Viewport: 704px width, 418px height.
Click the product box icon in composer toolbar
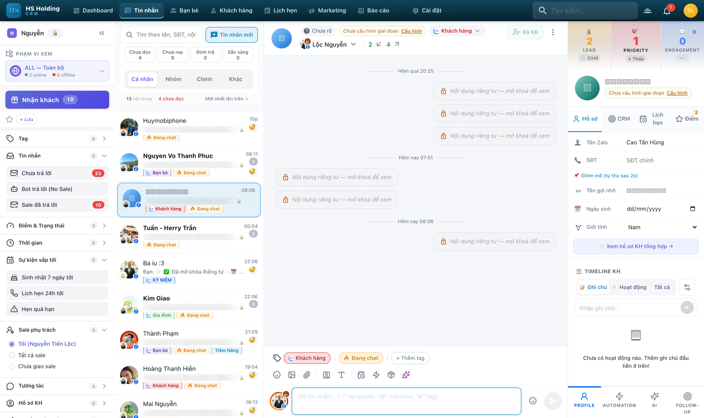[391, 375]
